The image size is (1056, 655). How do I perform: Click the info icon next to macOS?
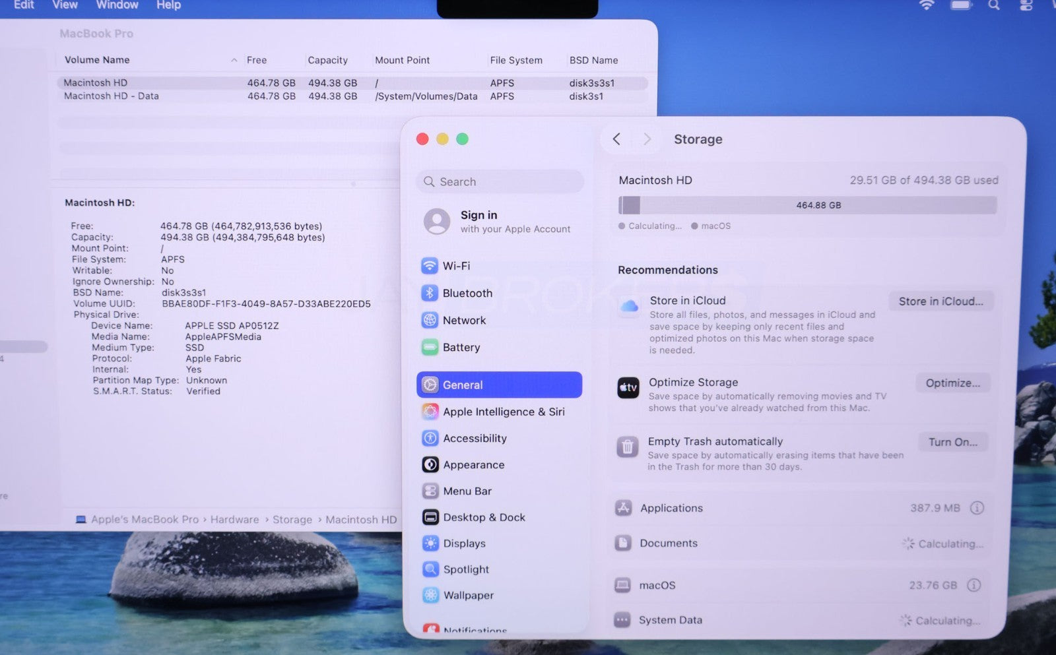973,585
